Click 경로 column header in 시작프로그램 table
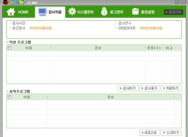The height and width of the screenshot is (137, 188). click(110, 97)
